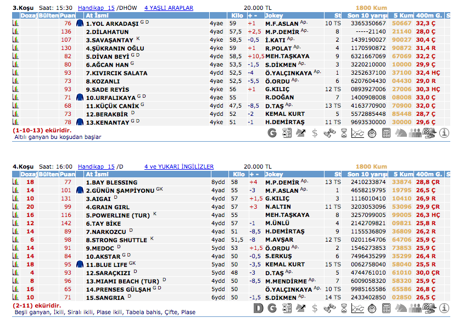Click the D icon in race 4 toolbar

click(x=258, y=309)
